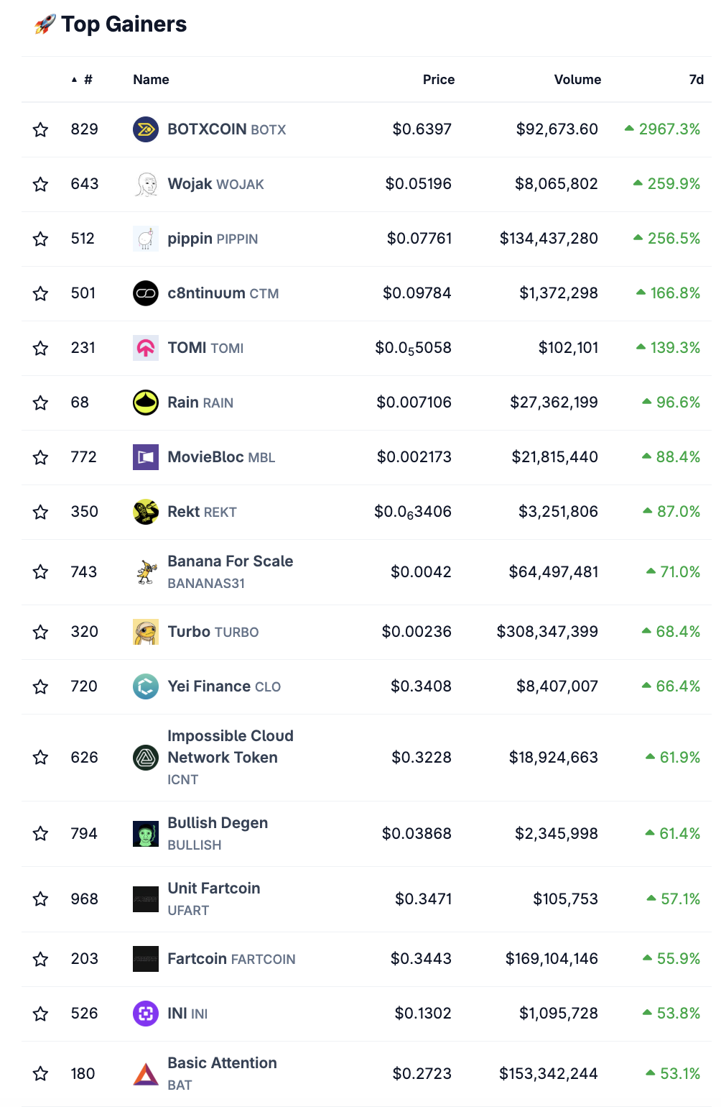Click the BOTXCOIN coin logo icon
The image size is (721, 1107).
[x=146, y=129]
